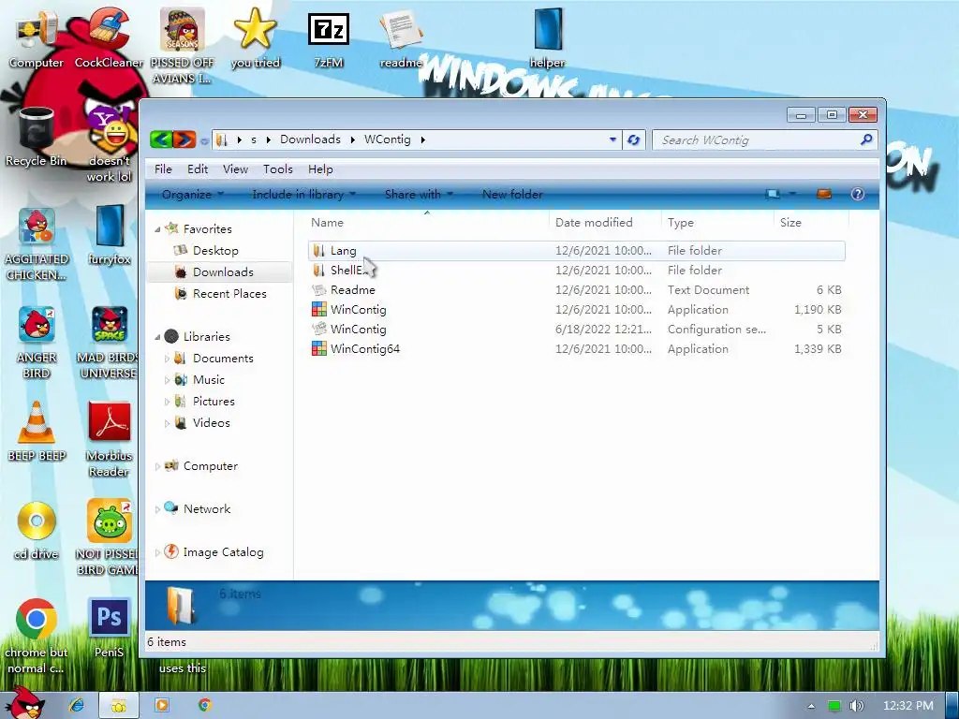The image size is (959, 719).
Task: Click the search magnifier icon
Action: [866, 140]
